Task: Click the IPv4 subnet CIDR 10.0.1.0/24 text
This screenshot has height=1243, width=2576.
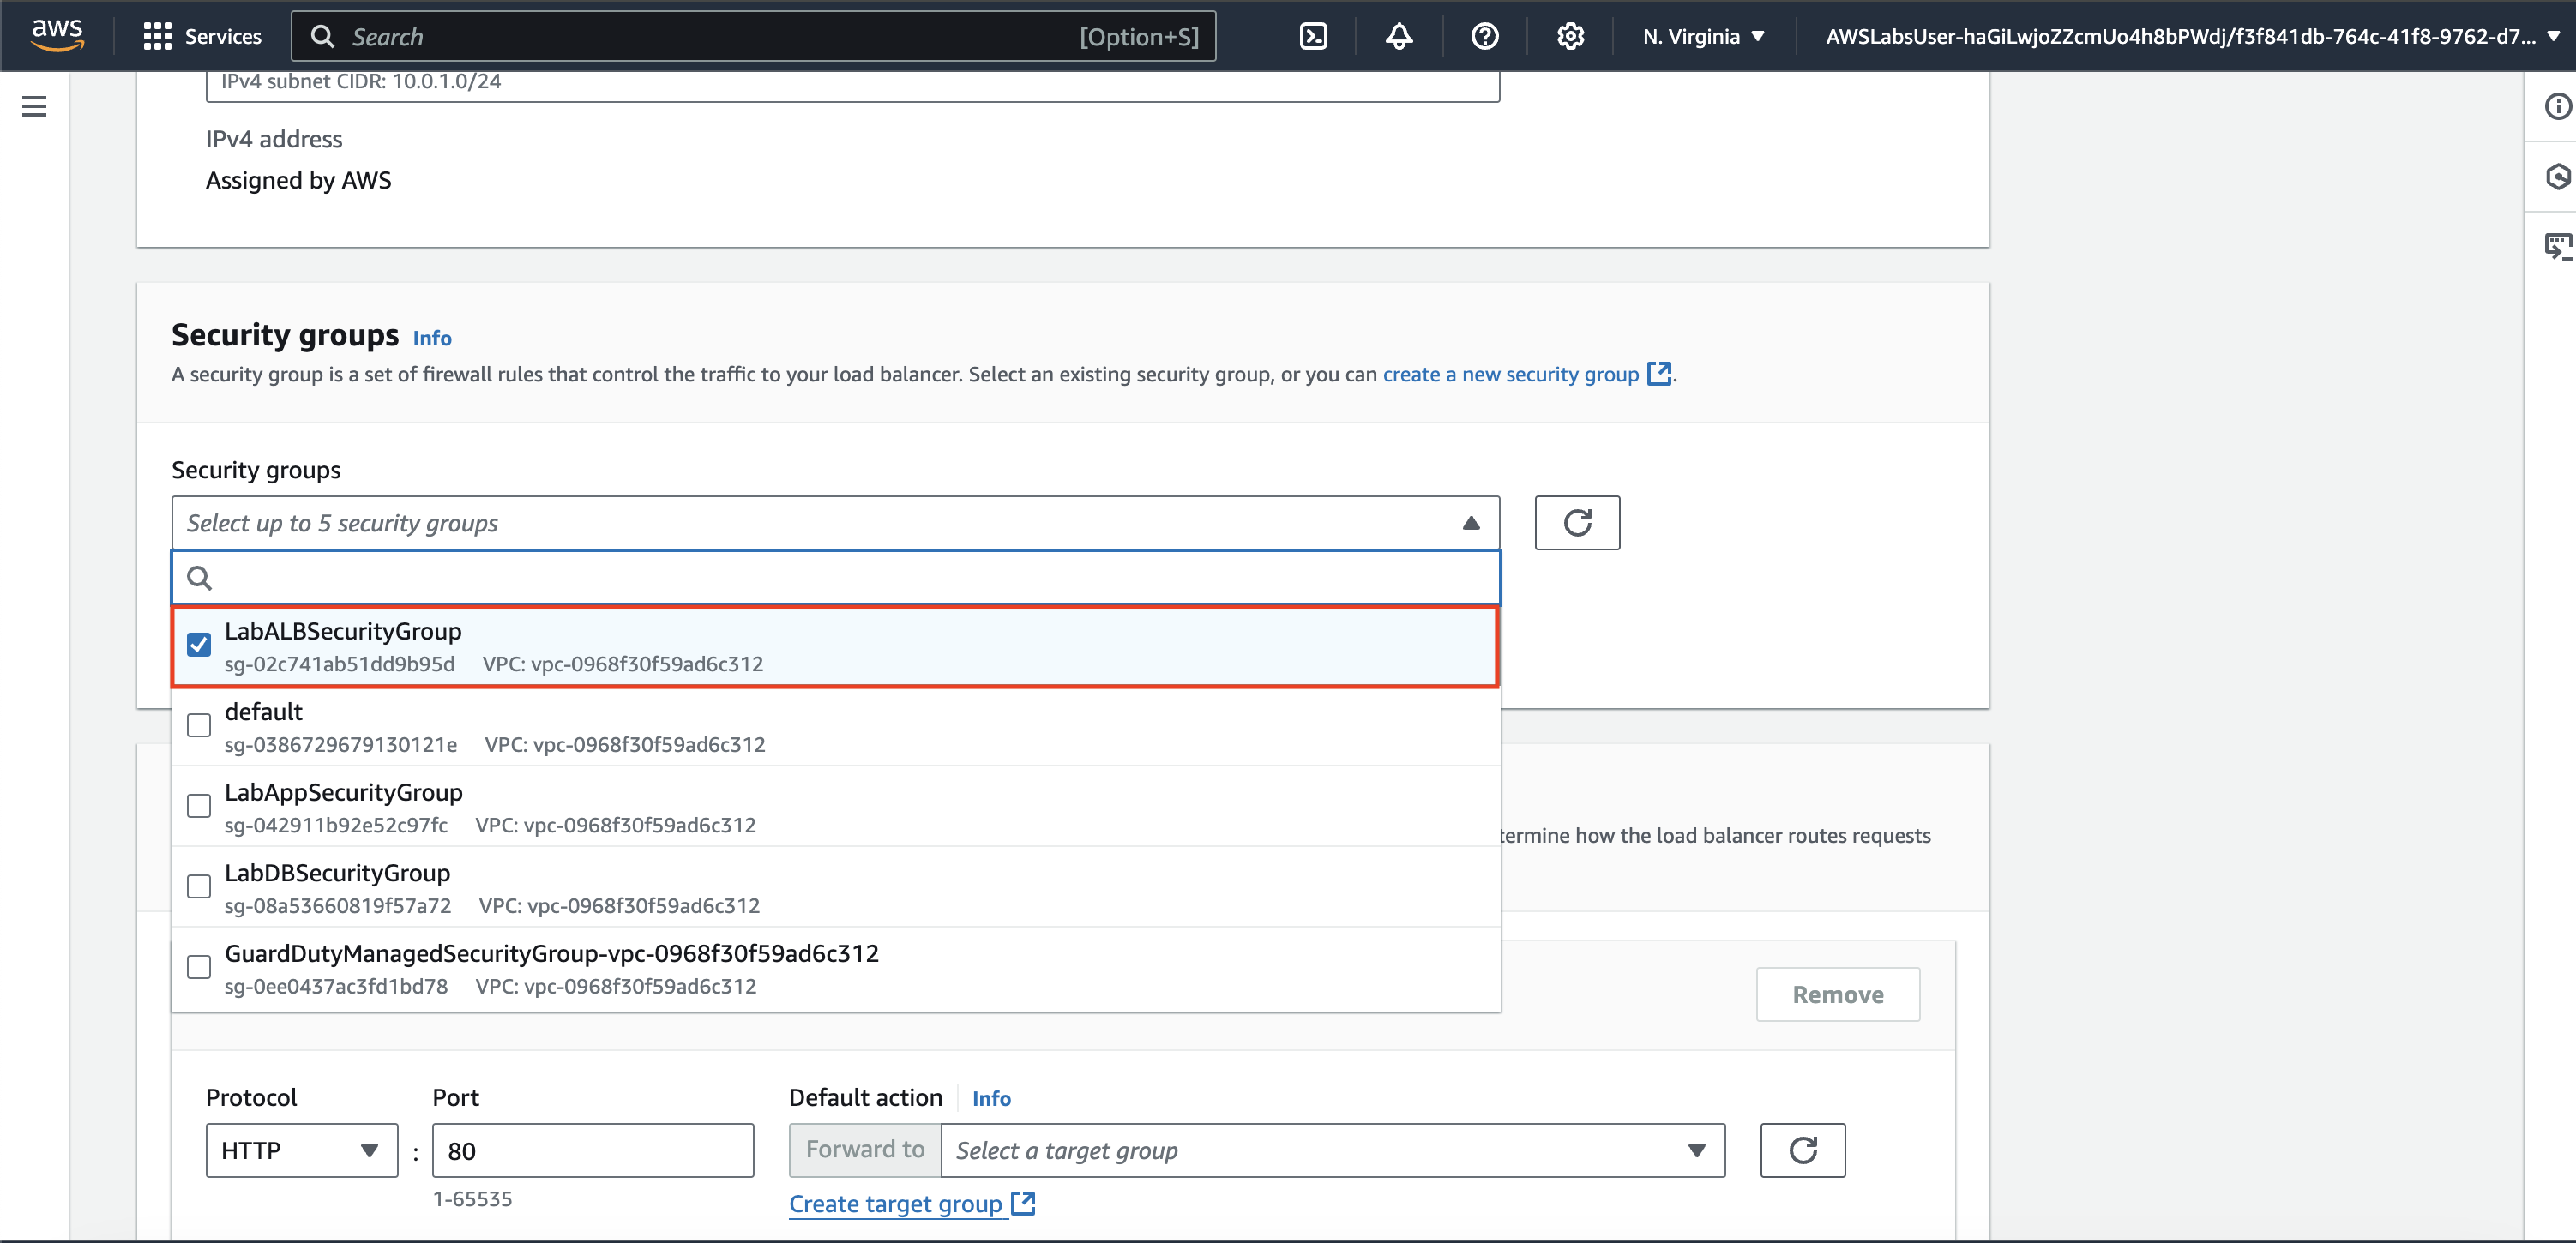Action: (x=361, y=81)
